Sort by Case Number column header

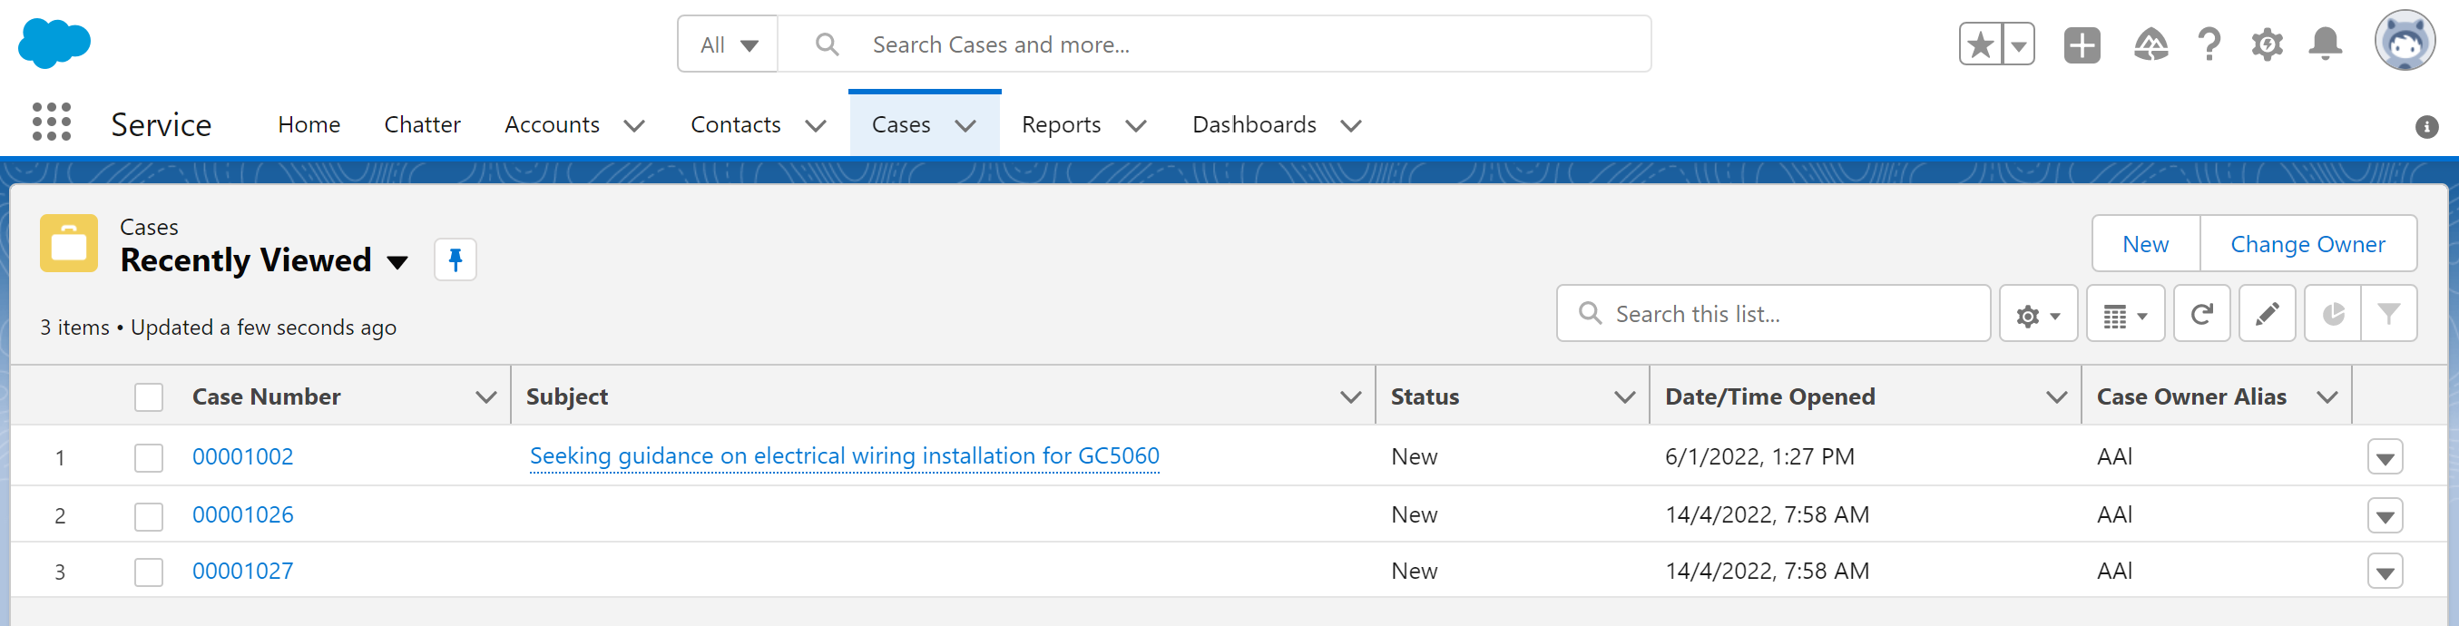click(267, 397)
